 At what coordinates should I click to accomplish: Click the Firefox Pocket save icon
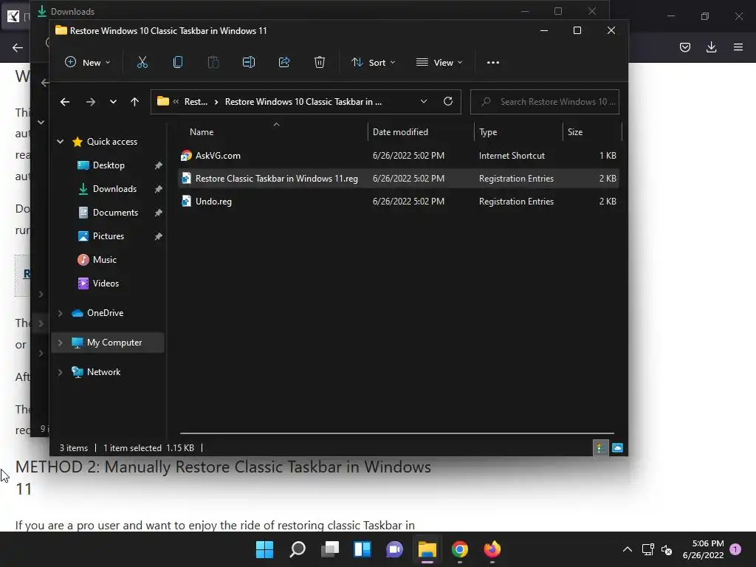(685, 47)
